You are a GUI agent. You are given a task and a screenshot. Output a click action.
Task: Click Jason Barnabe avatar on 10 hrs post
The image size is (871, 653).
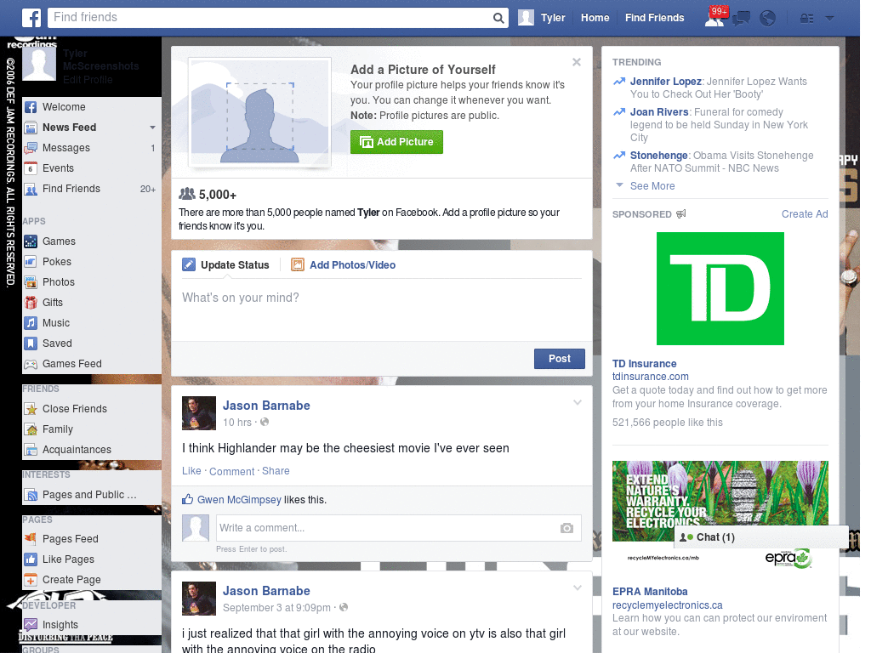199,413
